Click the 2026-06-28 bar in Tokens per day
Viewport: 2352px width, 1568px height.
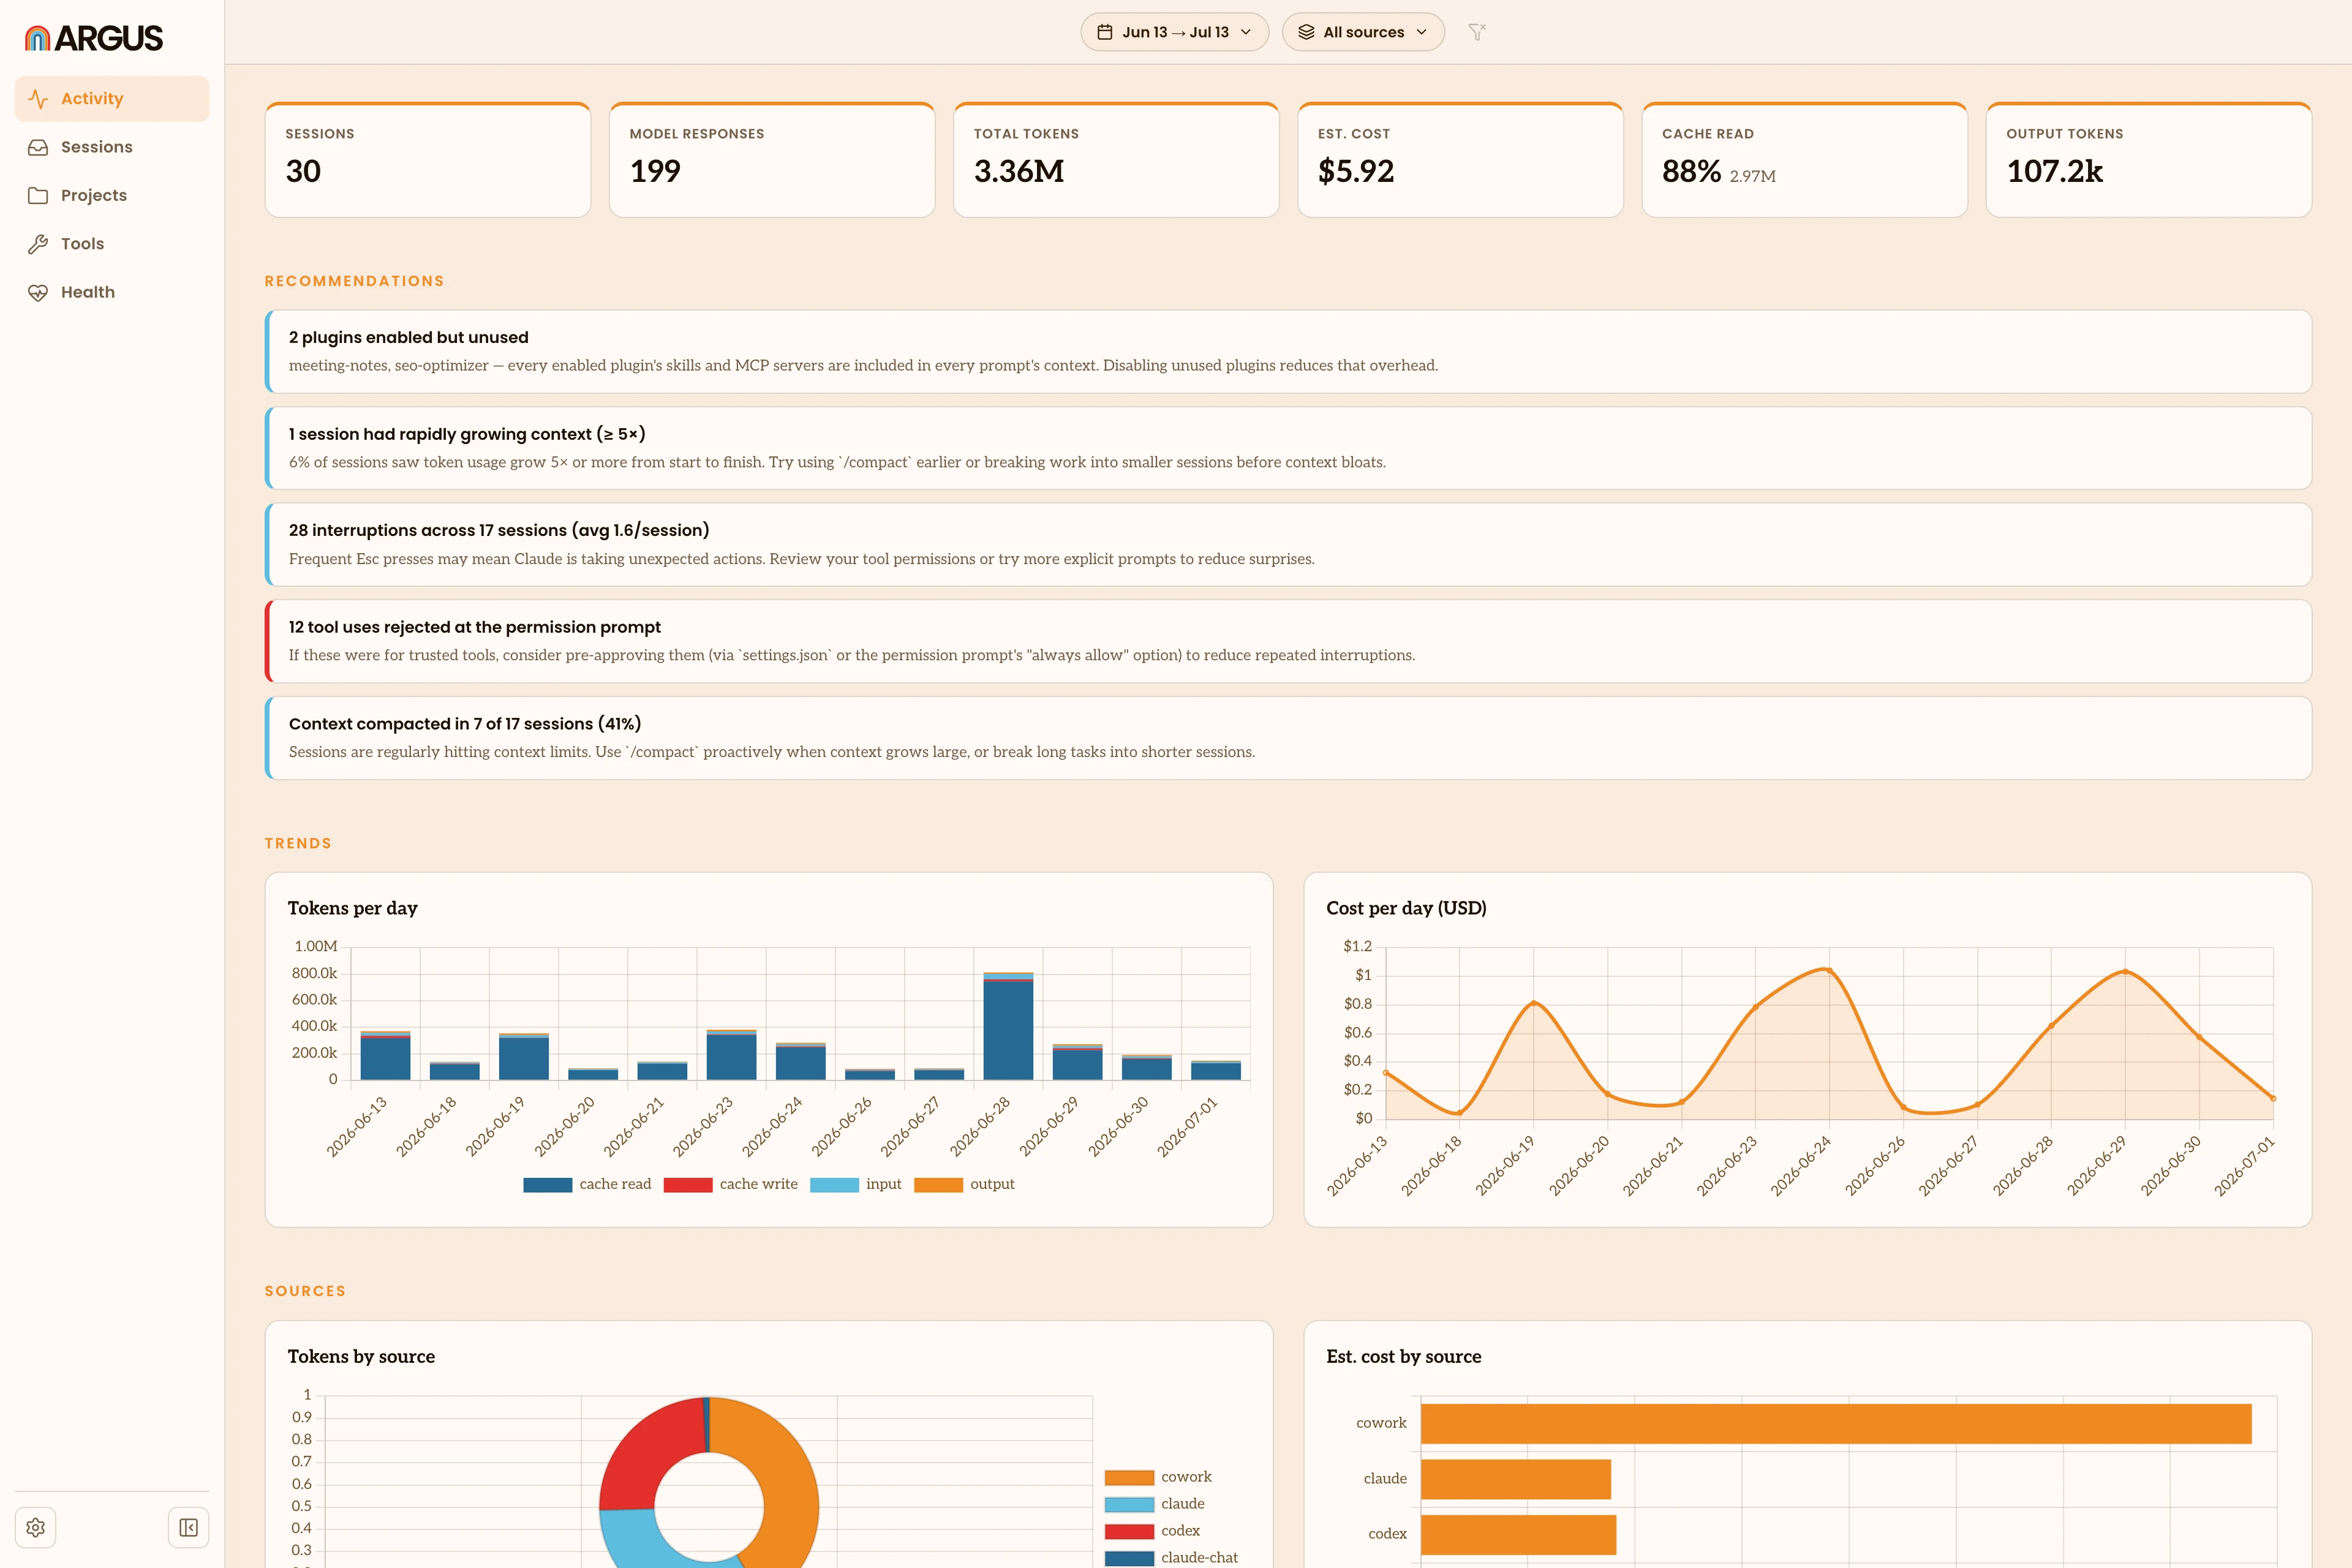1008,1026
